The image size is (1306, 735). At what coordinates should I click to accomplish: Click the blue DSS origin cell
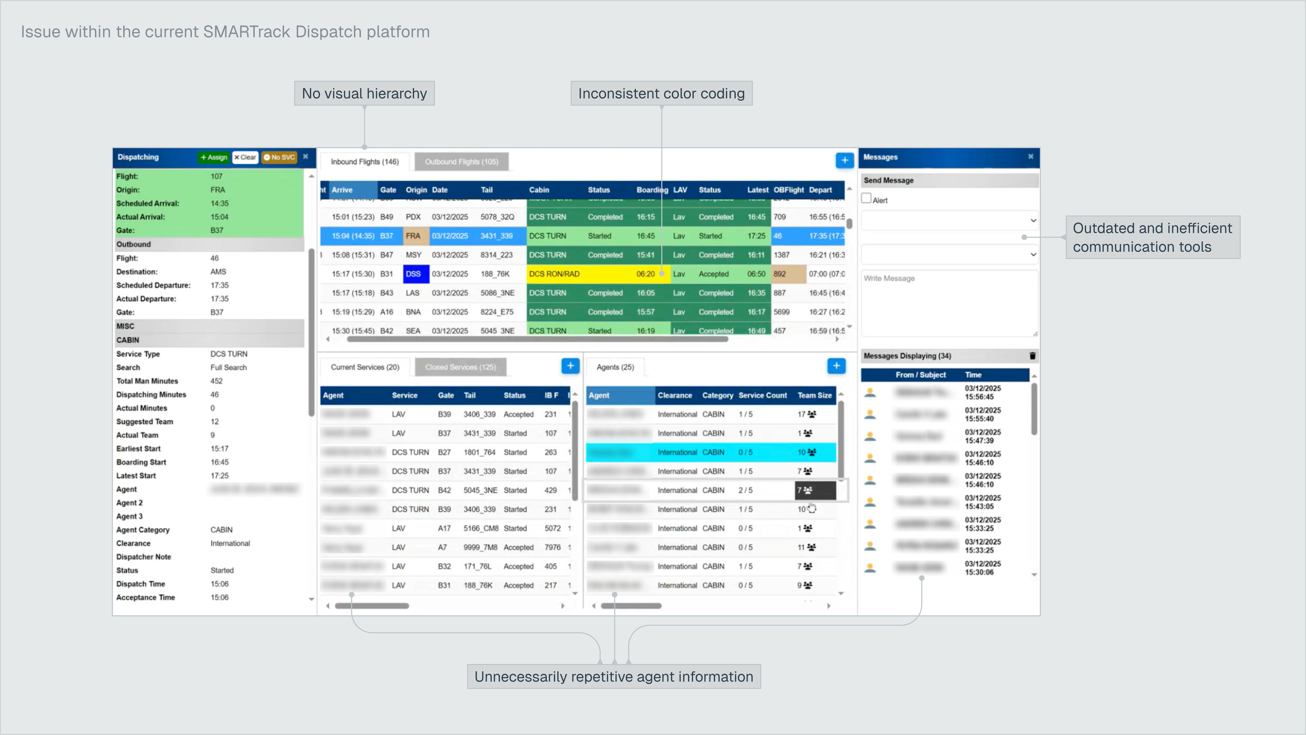click(416, 274)
